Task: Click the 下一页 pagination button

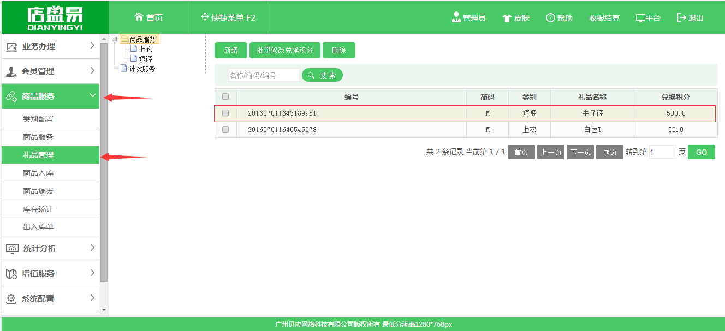Action: click(580, 152)
